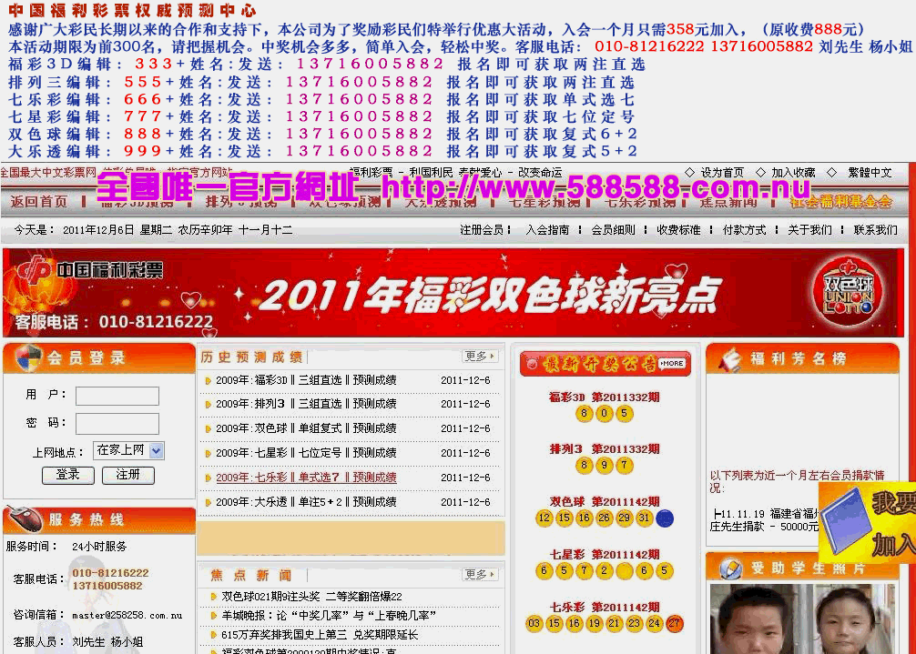The height and width of the screenshot is (654, 916).
Task: Open 2009年:大乐透 单注5+2 预测成绩
Action: click(x=306, y=502)
